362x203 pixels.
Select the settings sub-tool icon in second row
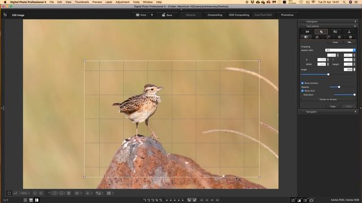tap(351, 37)
